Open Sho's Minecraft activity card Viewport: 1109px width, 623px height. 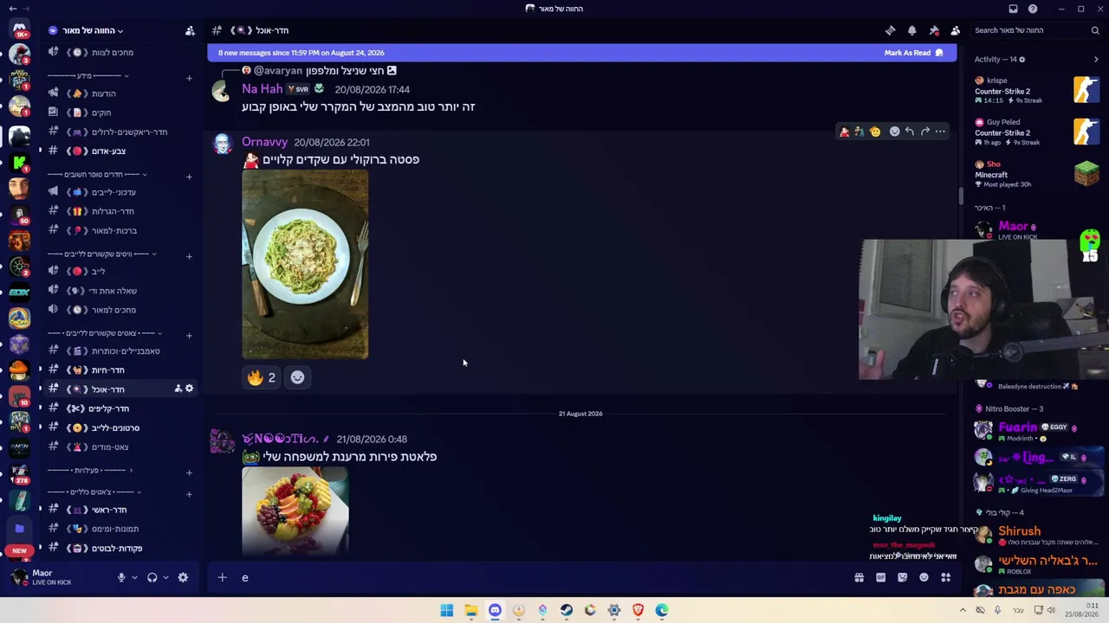click(1037, 174)
